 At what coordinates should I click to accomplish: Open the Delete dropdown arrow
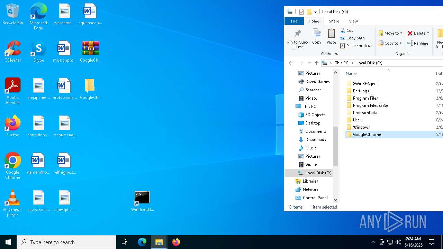(x=428, y=33)
